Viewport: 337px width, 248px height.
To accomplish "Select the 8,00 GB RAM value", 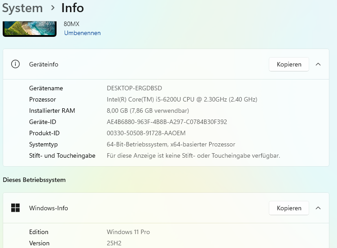I will point(148,111).
